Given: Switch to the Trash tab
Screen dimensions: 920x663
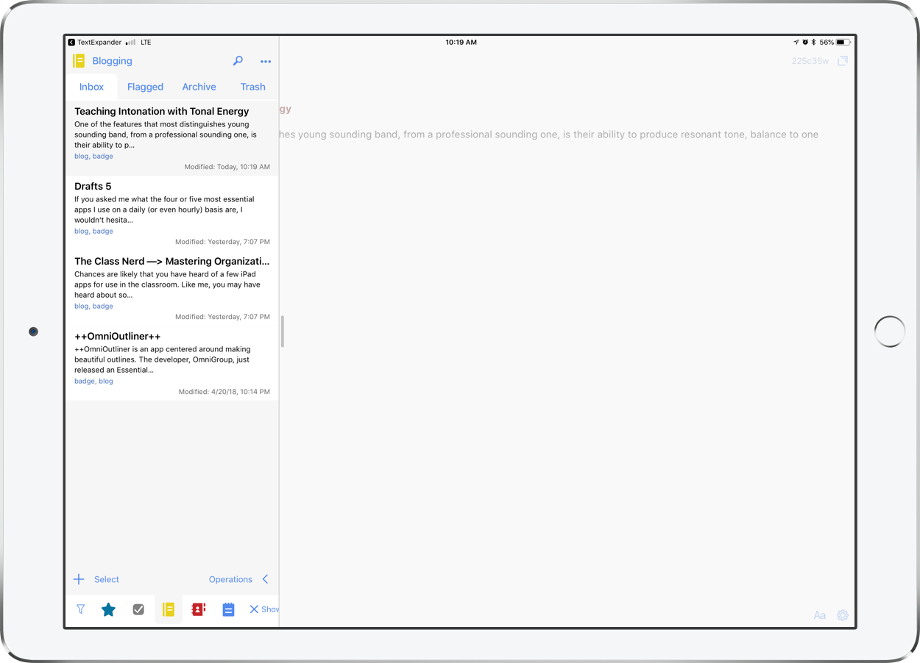Looking at the screenshot, I should coord(253,87).
